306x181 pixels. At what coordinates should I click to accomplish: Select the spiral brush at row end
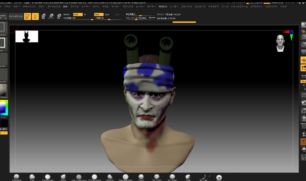[219, 178]
